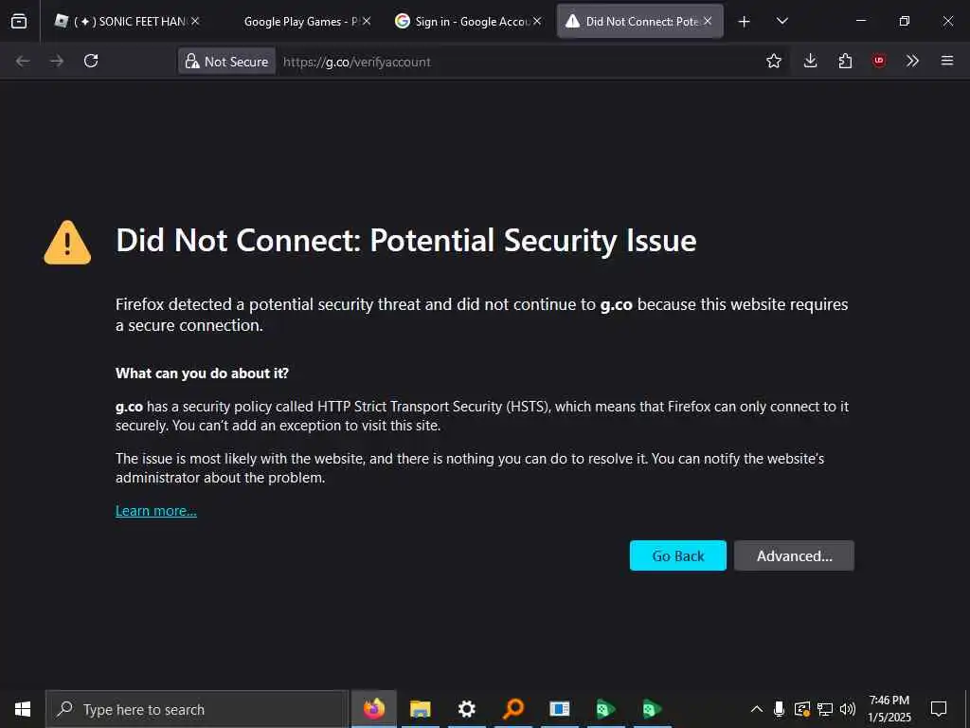Open Windows Settings from the taskbar

(466, 709)
